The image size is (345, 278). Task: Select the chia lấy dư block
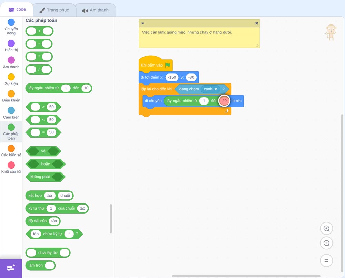click(x=48, y=253)
